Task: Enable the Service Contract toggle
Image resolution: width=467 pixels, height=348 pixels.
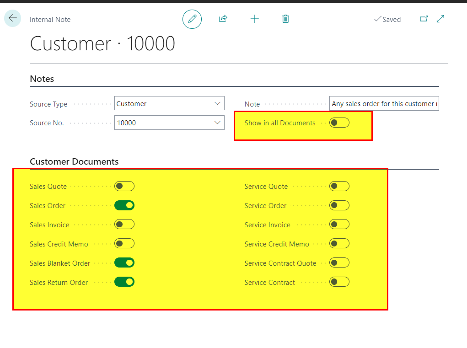Action: click(x=339, y=282)
